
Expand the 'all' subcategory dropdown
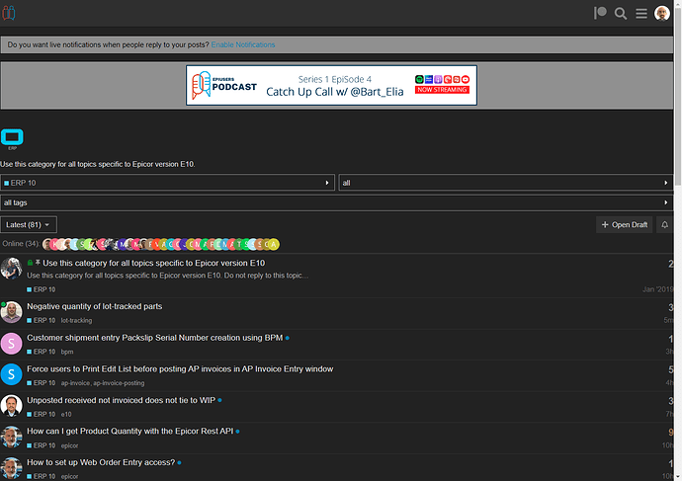point(506,183)
